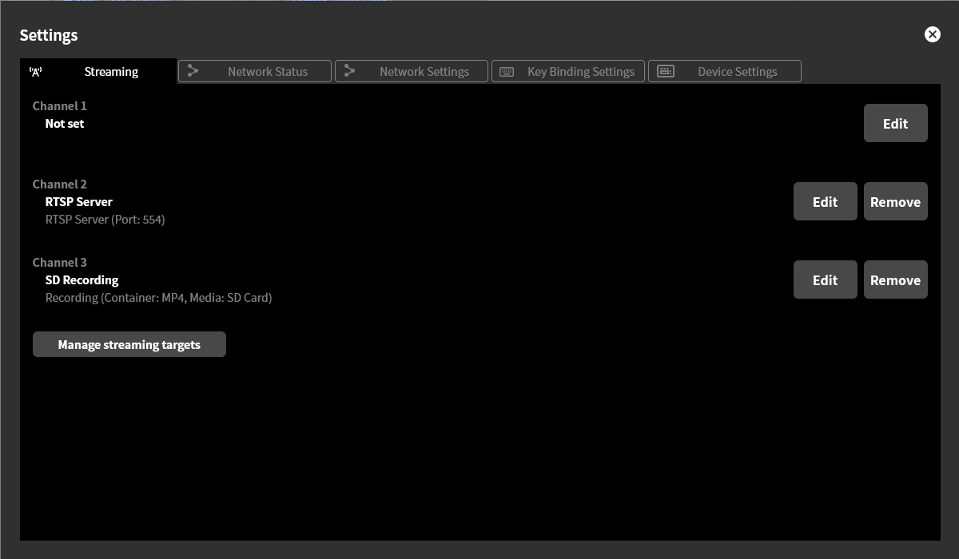Image resolution: width=959 pixels, height=559 pixels.
Task: Remove SD Recording from Channel 3
Action: 895,279
